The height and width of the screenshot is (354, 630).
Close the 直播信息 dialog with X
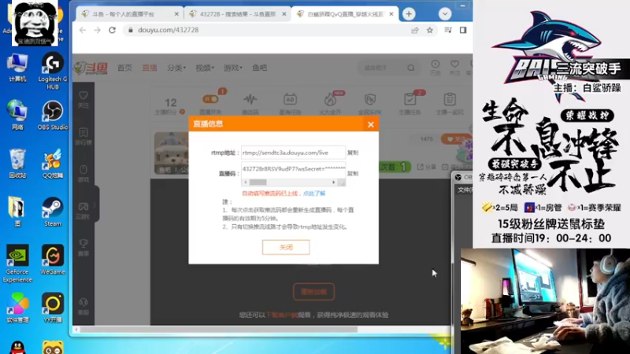(370, 124)
